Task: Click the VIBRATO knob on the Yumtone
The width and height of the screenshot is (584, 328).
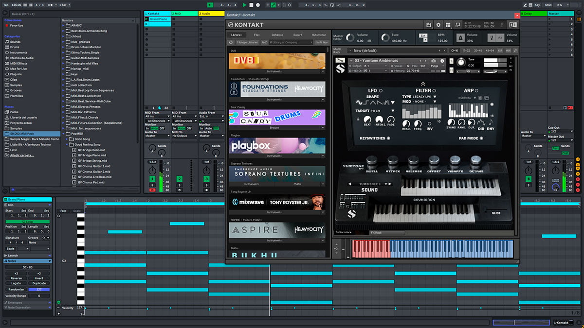Action: tap(455, 162)
